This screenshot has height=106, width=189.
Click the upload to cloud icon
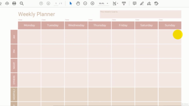(7, 3)
